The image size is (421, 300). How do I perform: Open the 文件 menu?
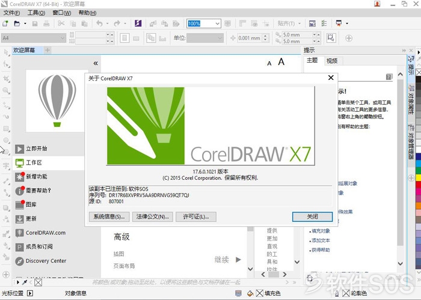point(11,13)
